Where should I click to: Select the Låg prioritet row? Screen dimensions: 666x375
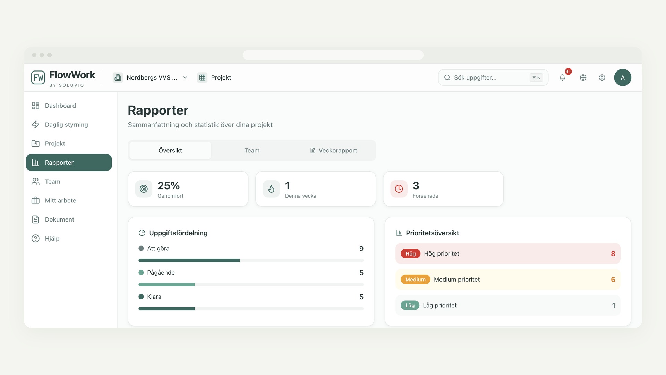tap(508, 306)
